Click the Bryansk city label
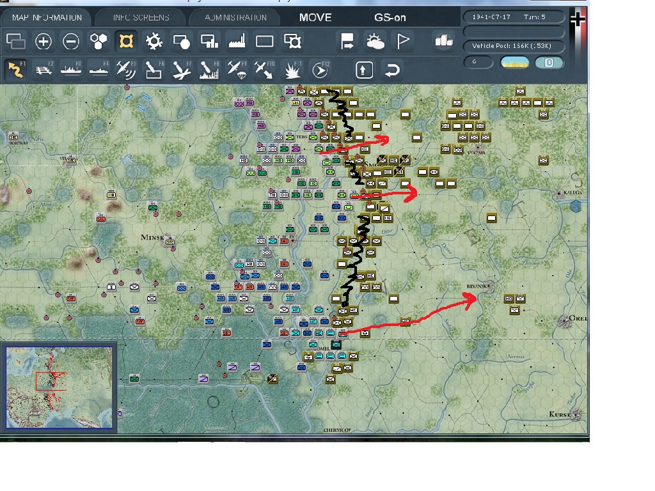Image resolution: width=655 pixels, height=491 pixels. click(x=477, y=286)
